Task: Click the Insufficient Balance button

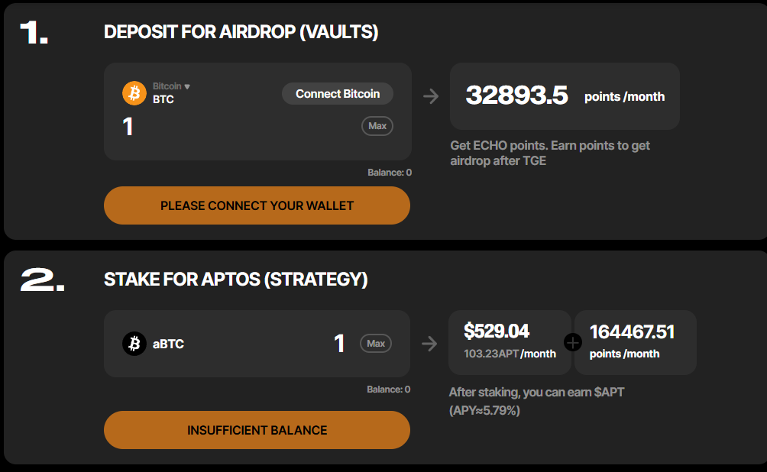Action: pyautogui.click(x=257, y=430)
